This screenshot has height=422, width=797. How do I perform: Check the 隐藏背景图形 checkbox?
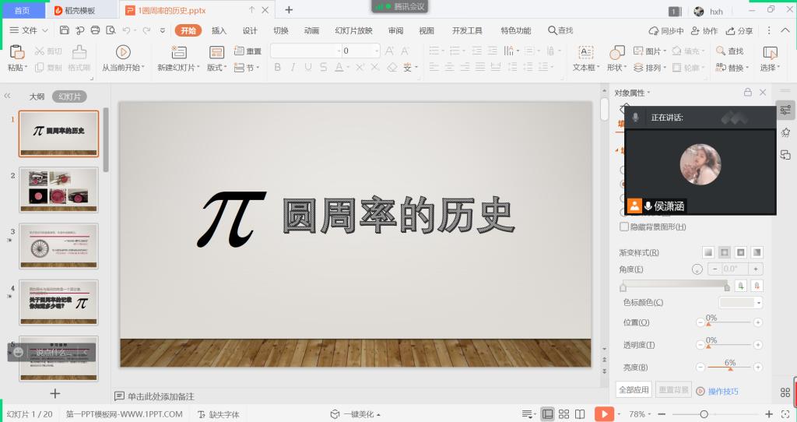(x=624, y=227)
